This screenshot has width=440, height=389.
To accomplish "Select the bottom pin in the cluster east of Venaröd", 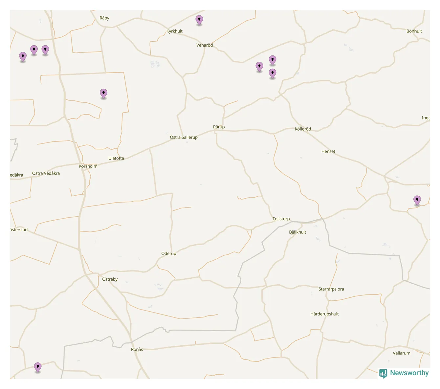I will (273, 74).
